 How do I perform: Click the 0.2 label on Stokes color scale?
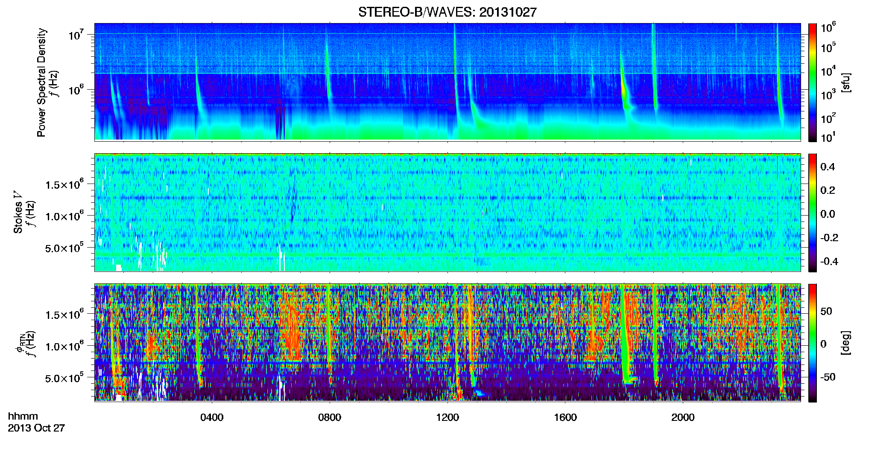click(828, 190)
